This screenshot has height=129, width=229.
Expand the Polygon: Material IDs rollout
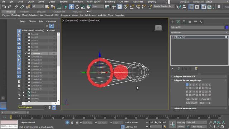tap(185, 76)
